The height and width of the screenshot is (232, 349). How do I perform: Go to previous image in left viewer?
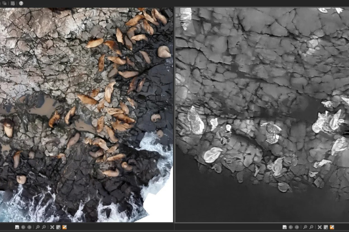click(23, 227)
